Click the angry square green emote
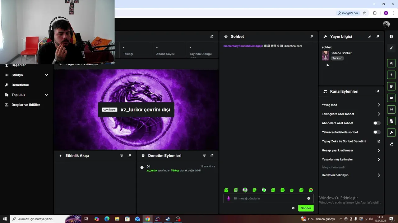The image size is (398, 223). pos(236,190)
